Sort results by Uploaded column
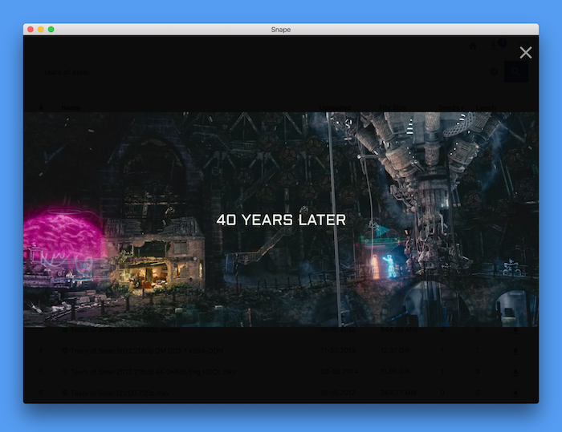The image size is (562, 432). pyautogui.click(x=338, y=107)
